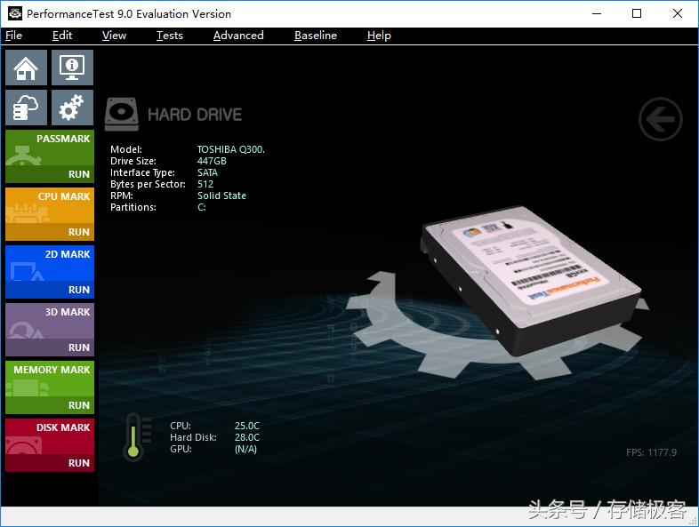Click the HARD DRIVE heading text
The image size is (699, 527).
[x=195, y=115]
